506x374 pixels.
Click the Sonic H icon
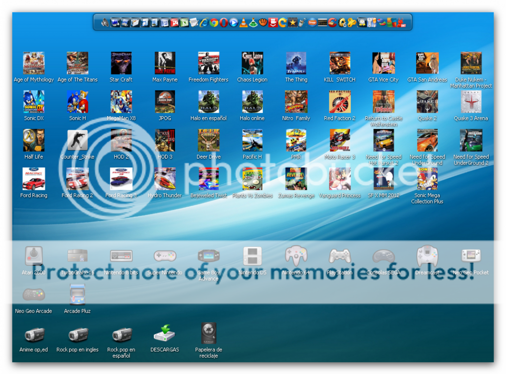(78, 102)
